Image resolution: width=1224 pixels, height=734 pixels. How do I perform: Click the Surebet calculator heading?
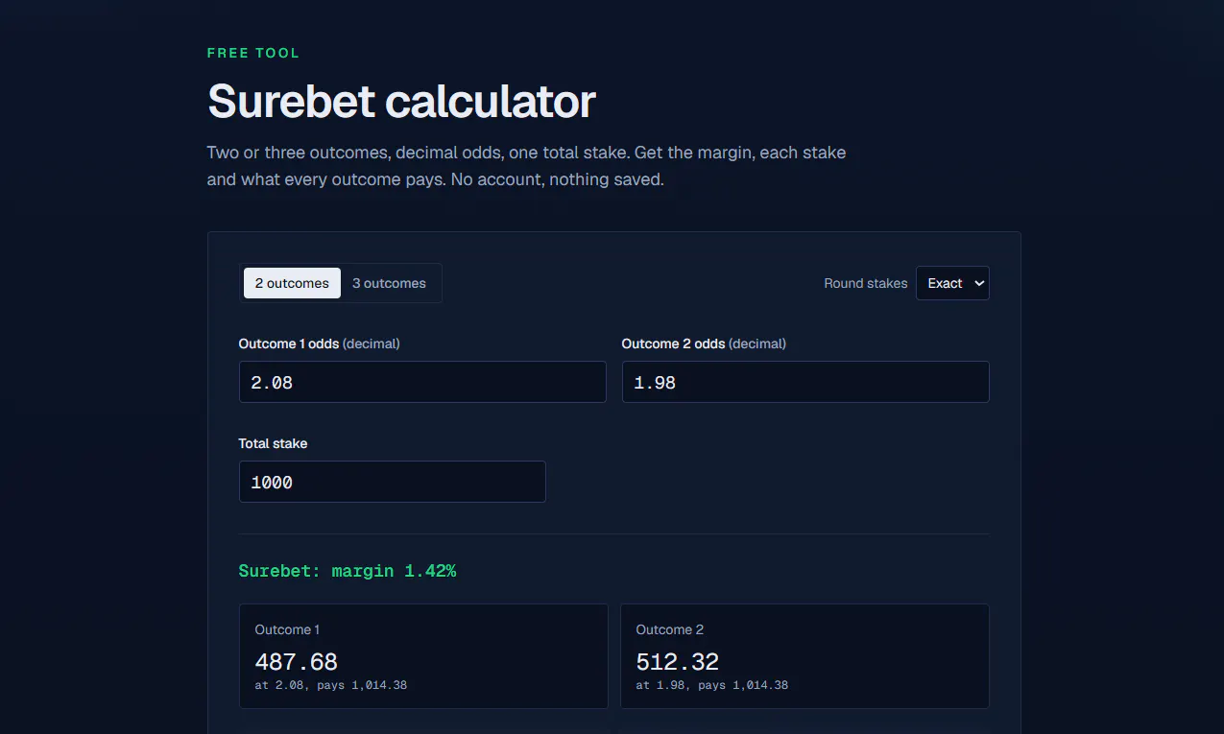coord(401,102)
